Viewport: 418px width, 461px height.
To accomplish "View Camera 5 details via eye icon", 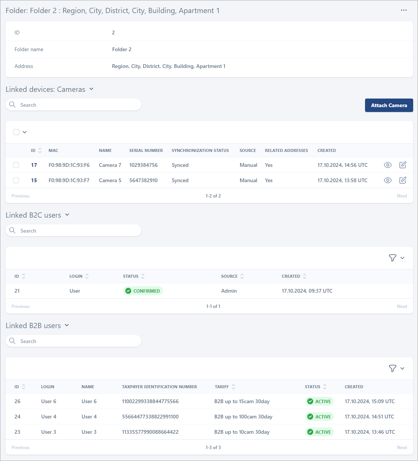I will (388, 180).
